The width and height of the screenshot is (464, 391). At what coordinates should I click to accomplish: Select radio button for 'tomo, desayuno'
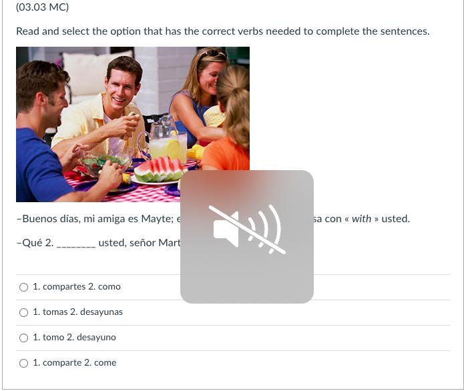pos(23,338)
